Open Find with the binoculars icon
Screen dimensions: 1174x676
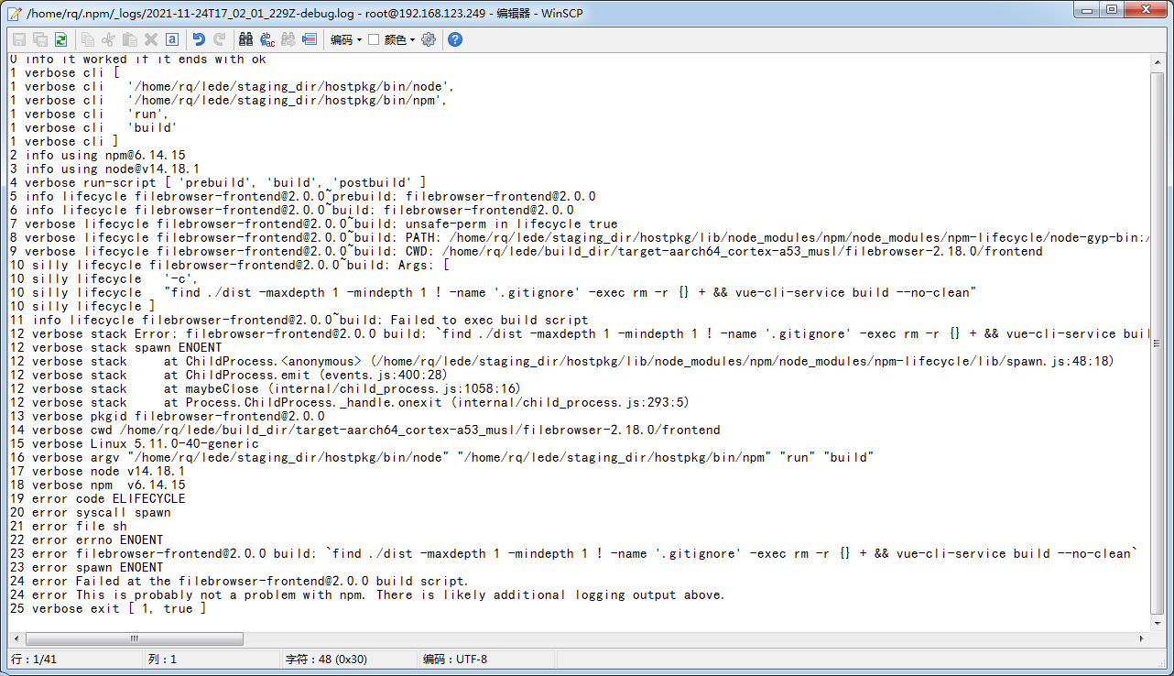point(246,39)
